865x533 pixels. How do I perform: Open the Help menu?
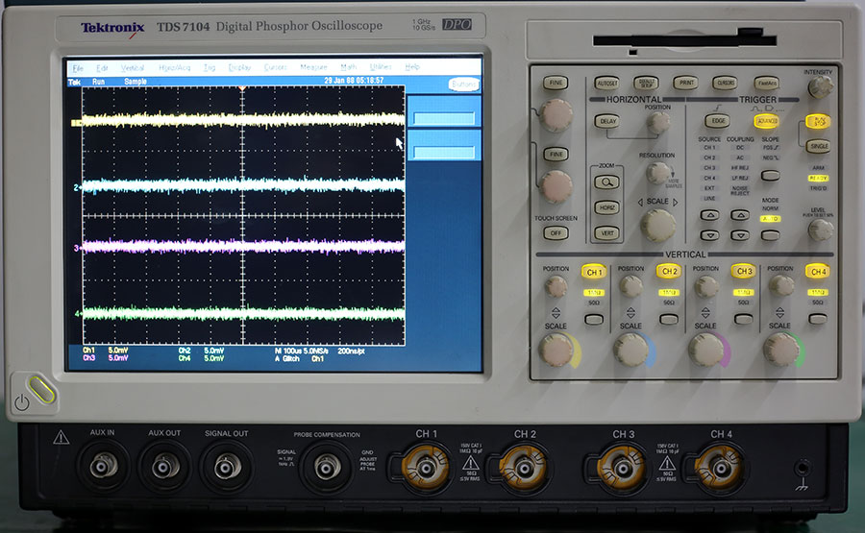(x=412, y=66)
